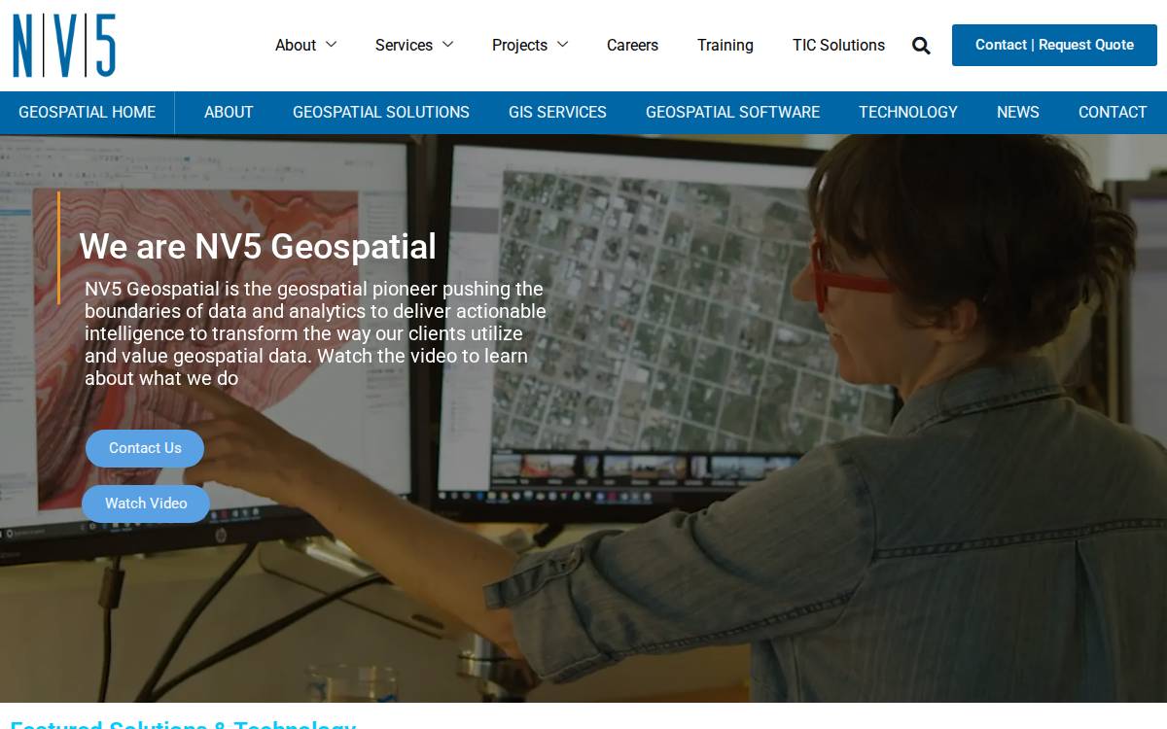Open the Services top menu item
The width and height of the screenshot is (1167, 729).
(x=404, y=45)
